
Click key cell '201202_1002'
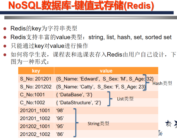click(36, 134)
